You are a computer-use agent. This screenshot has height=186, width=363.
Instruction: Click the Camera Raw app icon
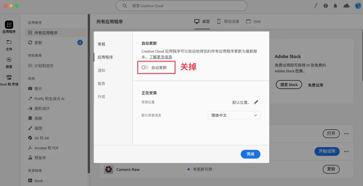[x=109, y=169]
